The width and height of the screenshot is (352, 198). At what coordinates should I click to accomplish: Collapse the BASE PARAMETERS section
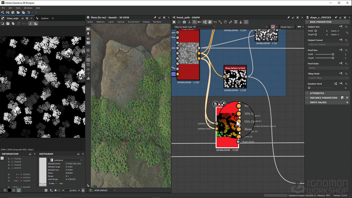pos(307,22)
